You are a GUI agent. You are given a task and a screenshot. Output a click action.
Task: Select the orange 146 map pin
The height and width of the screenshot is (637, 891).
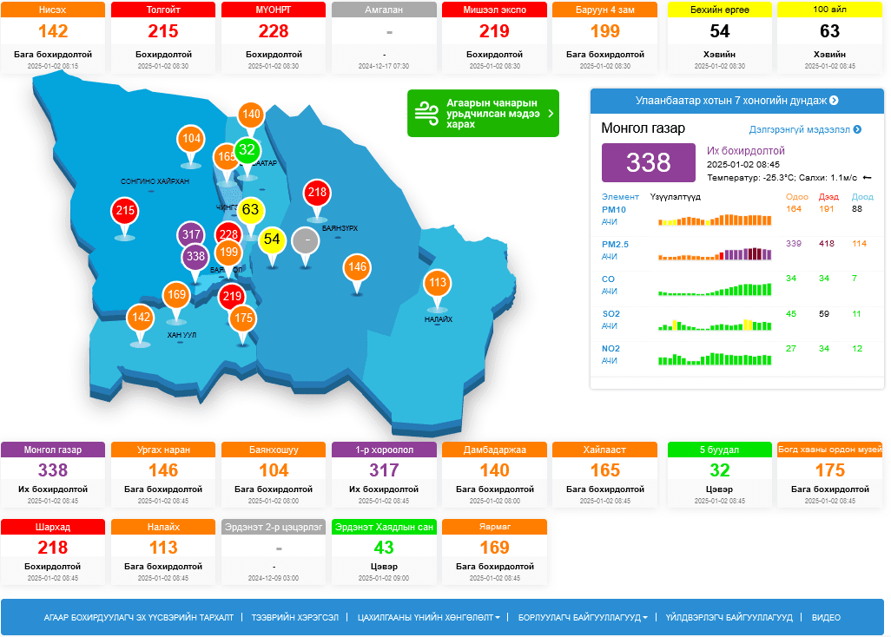(357, 267)
